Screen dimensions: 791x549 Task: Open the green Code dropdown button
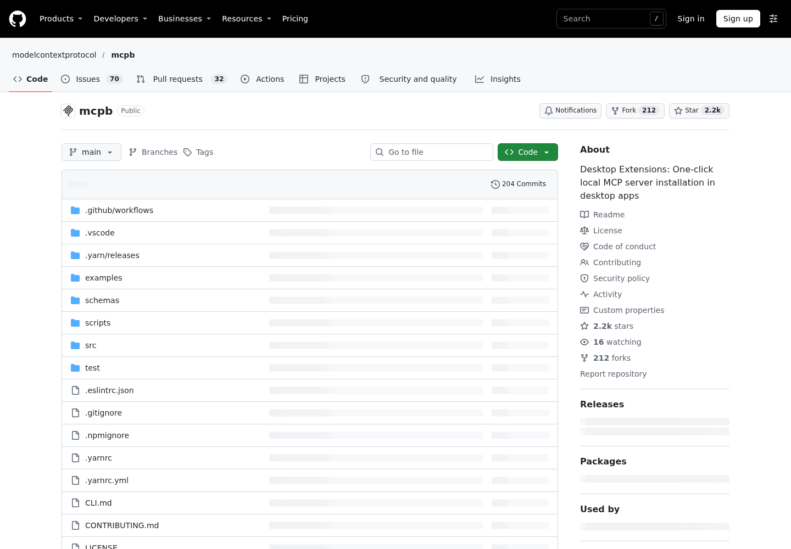pyautogui.click(x=528, y=152)
